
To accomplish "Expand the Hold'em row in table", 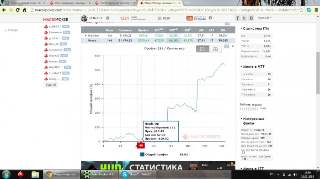I will 86,36.
